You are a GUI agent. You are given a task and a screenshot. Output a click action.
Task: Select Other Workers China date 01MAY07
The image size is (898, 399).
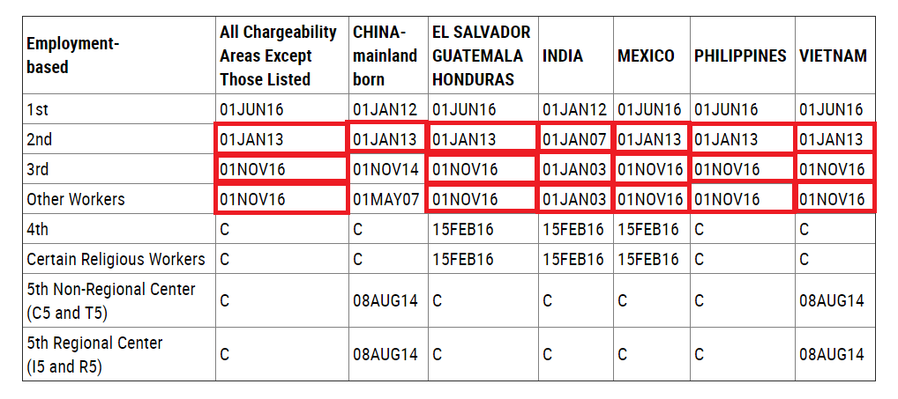click(x=386, y=199)
